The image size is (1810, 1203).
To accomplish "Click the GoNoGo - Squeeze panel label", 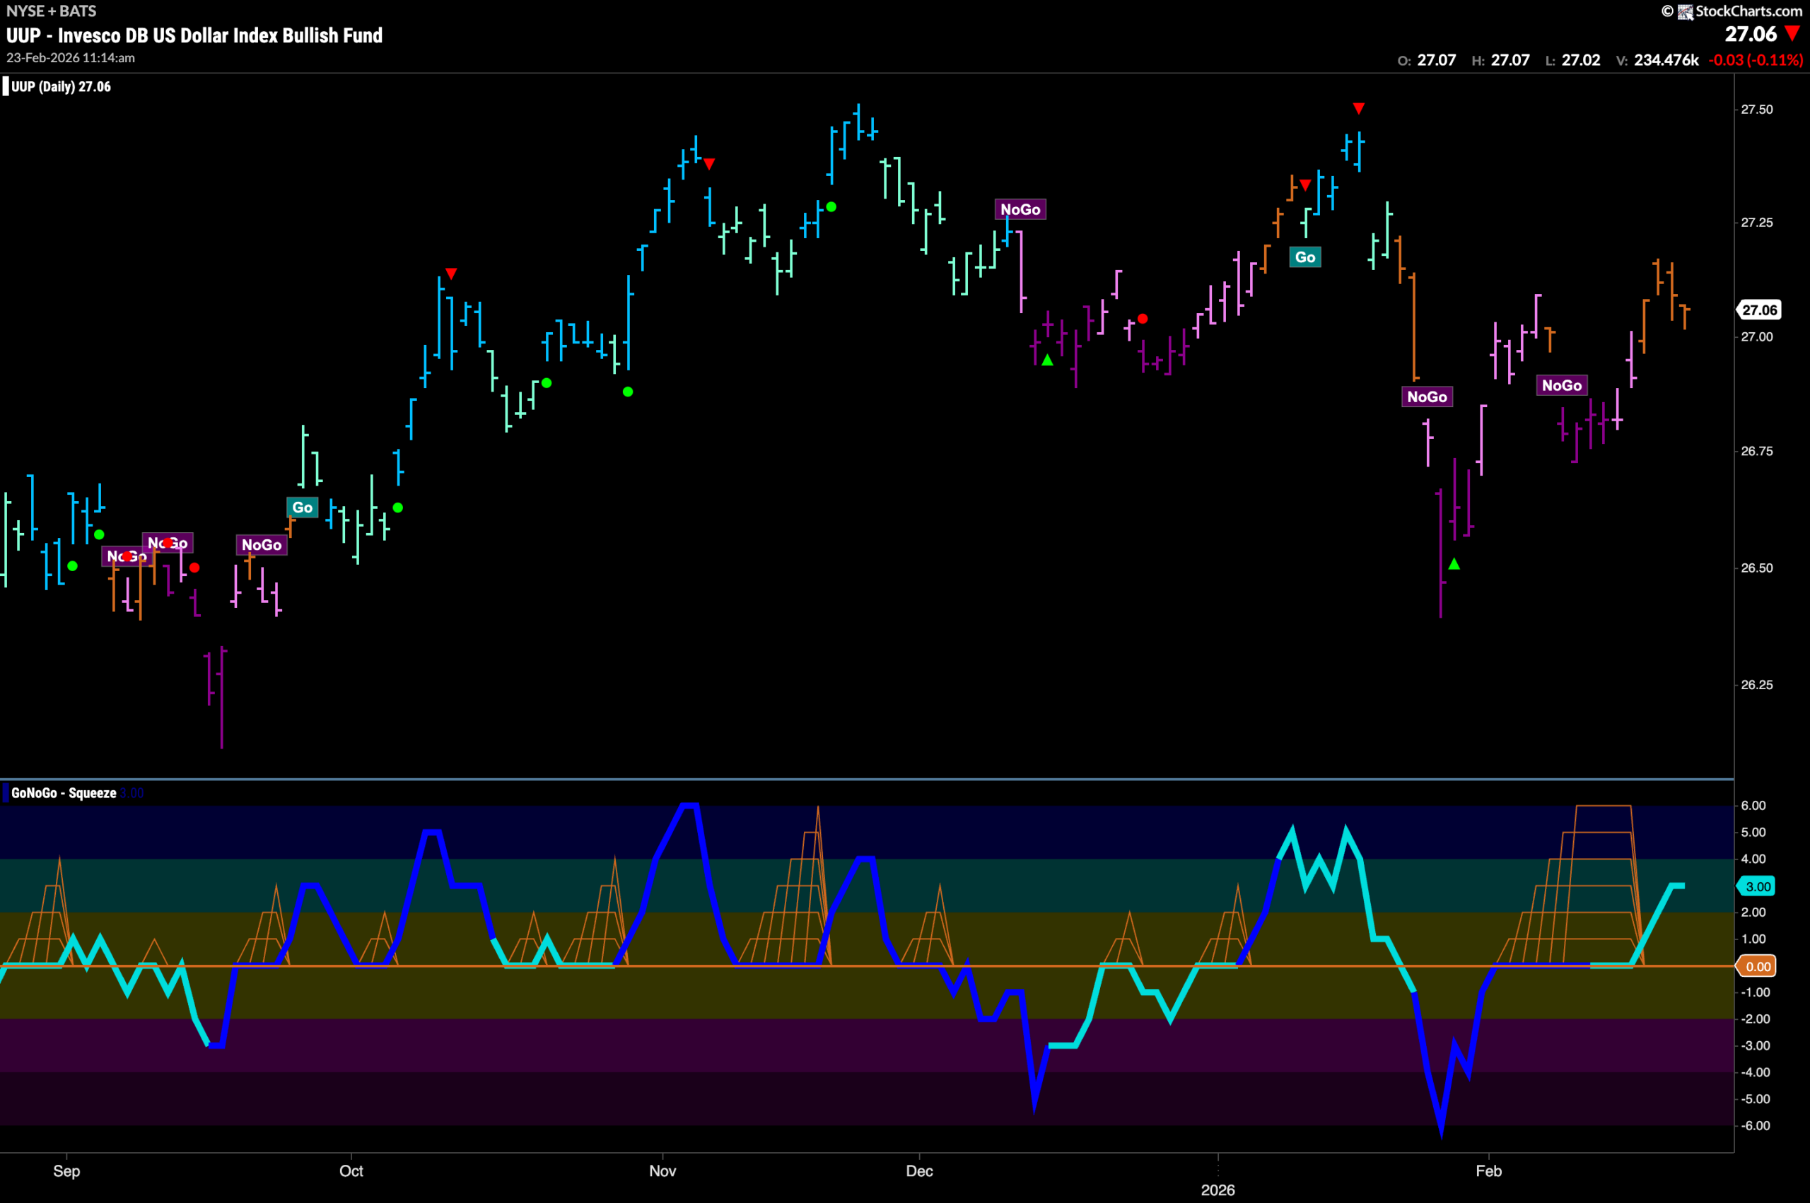I will pyautogui.click(x=64, y=792).
